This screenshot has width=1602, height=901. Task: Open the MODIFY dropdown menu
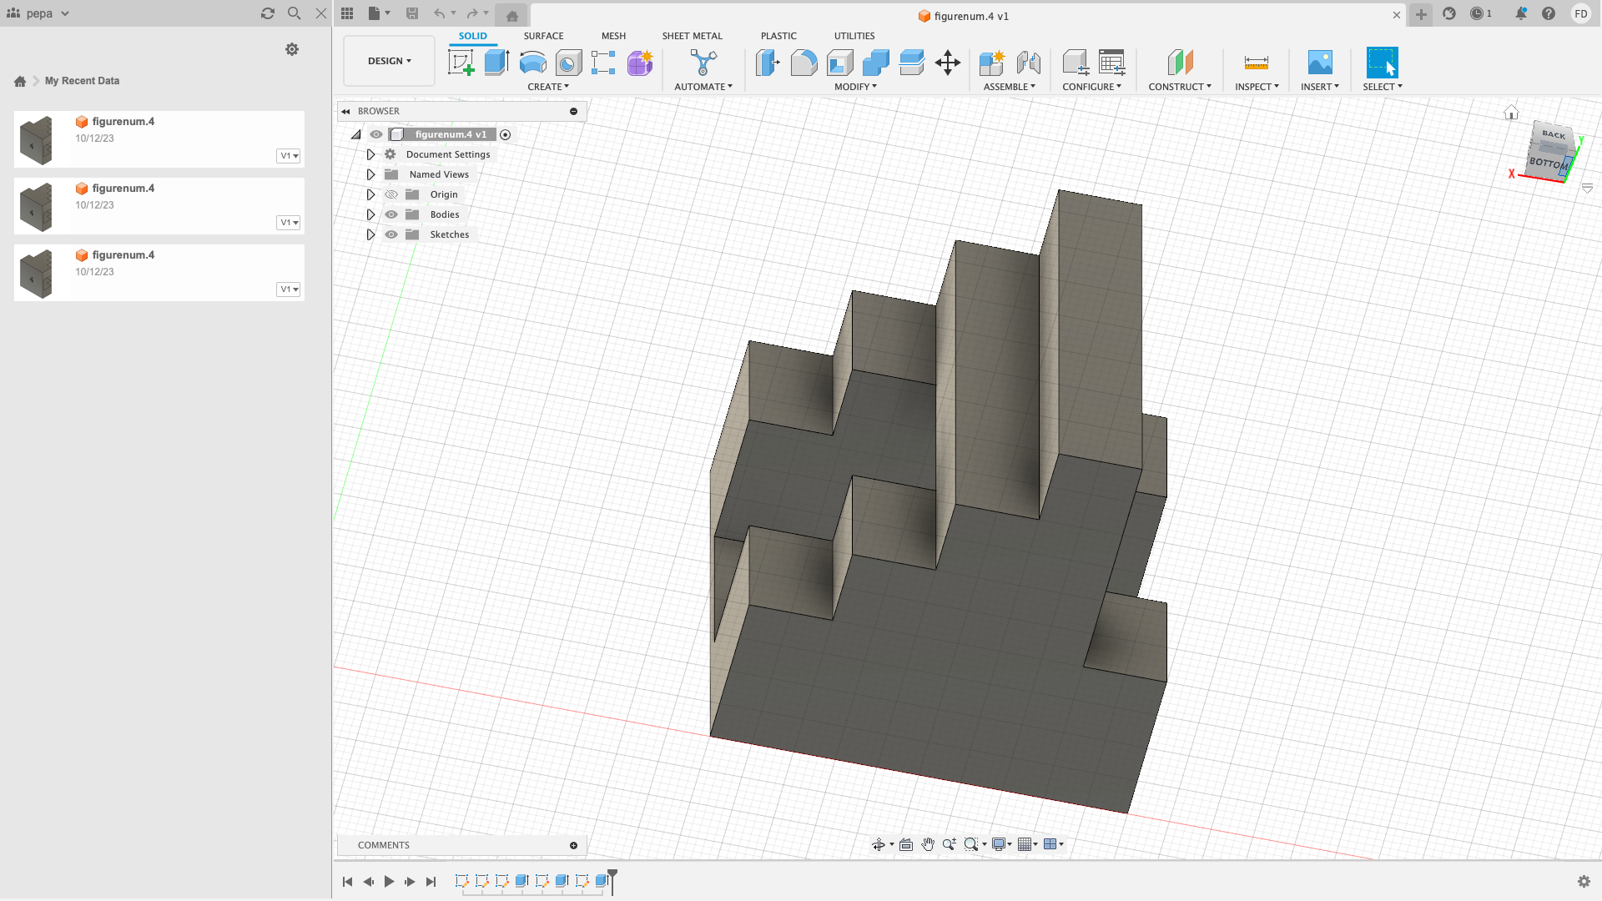click(855, 87)
